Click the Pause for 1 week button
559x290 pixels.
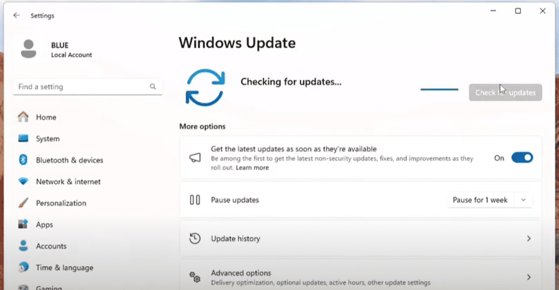(480, 200)
